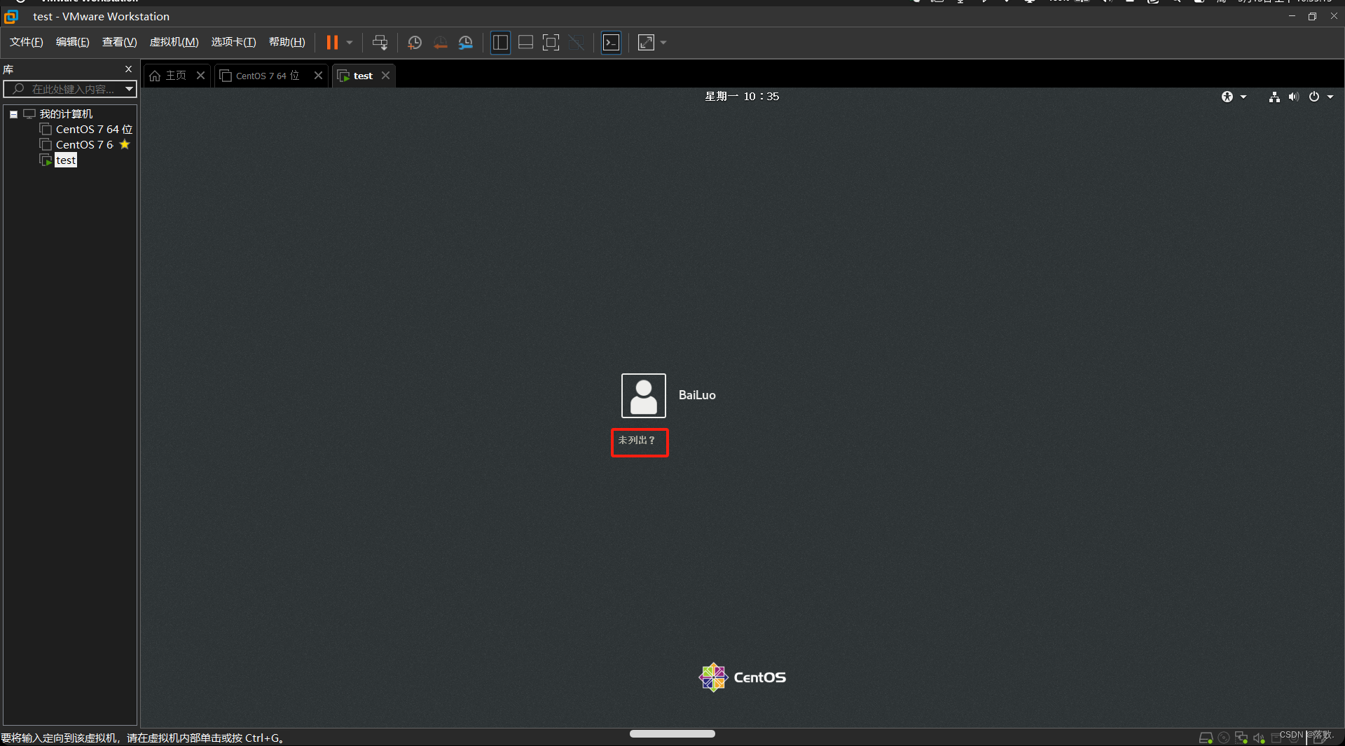
Task: Enter full screen mode
Action: point(551,43)
